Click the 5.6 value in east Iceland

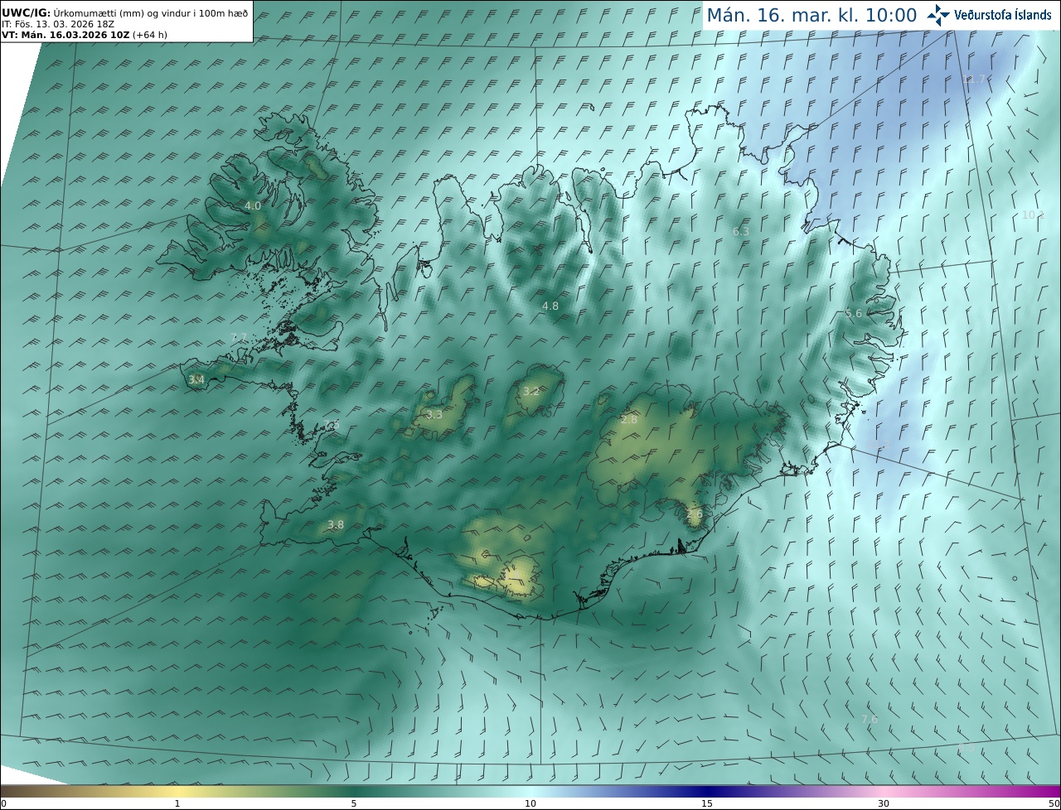[854, 313]
